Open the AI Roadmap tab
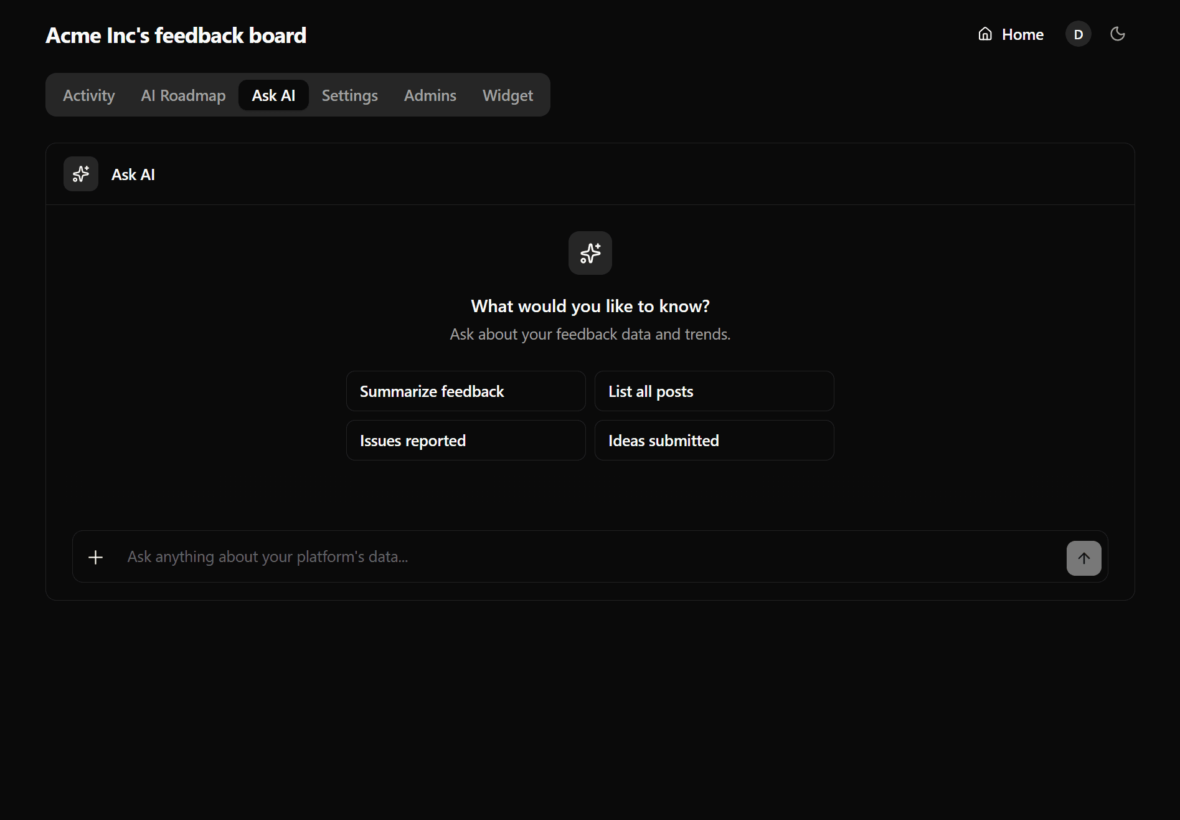Screen dimensions: 1180x820 click(182, 95)
